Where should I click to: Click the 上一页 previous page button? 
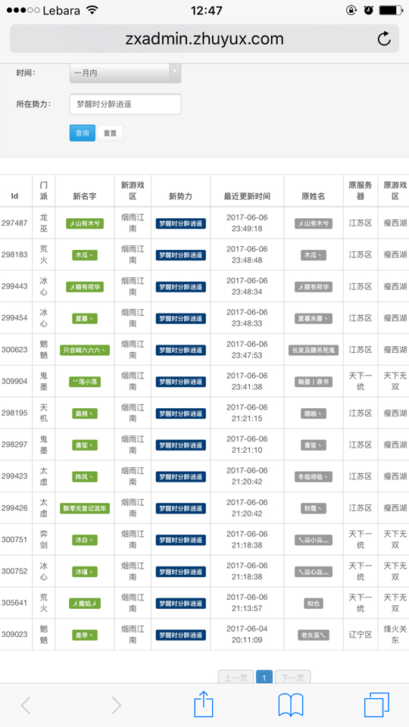point(236,678)
